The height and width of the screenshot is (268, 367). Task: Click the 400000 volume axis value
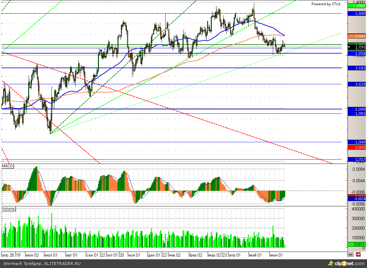pyautogui.click(x=358, y=209)
